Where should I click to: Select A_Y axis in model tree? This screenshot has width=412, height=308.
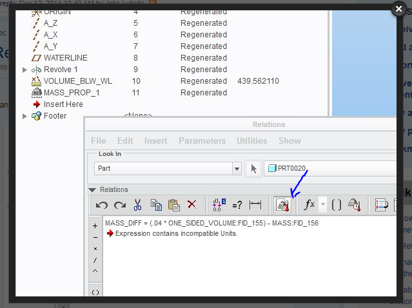50,46
